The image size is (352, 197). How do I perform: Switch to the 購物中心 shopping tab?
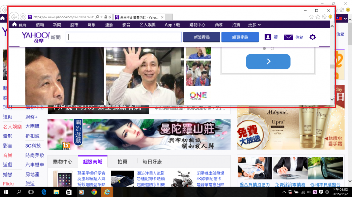coord(63,161)
